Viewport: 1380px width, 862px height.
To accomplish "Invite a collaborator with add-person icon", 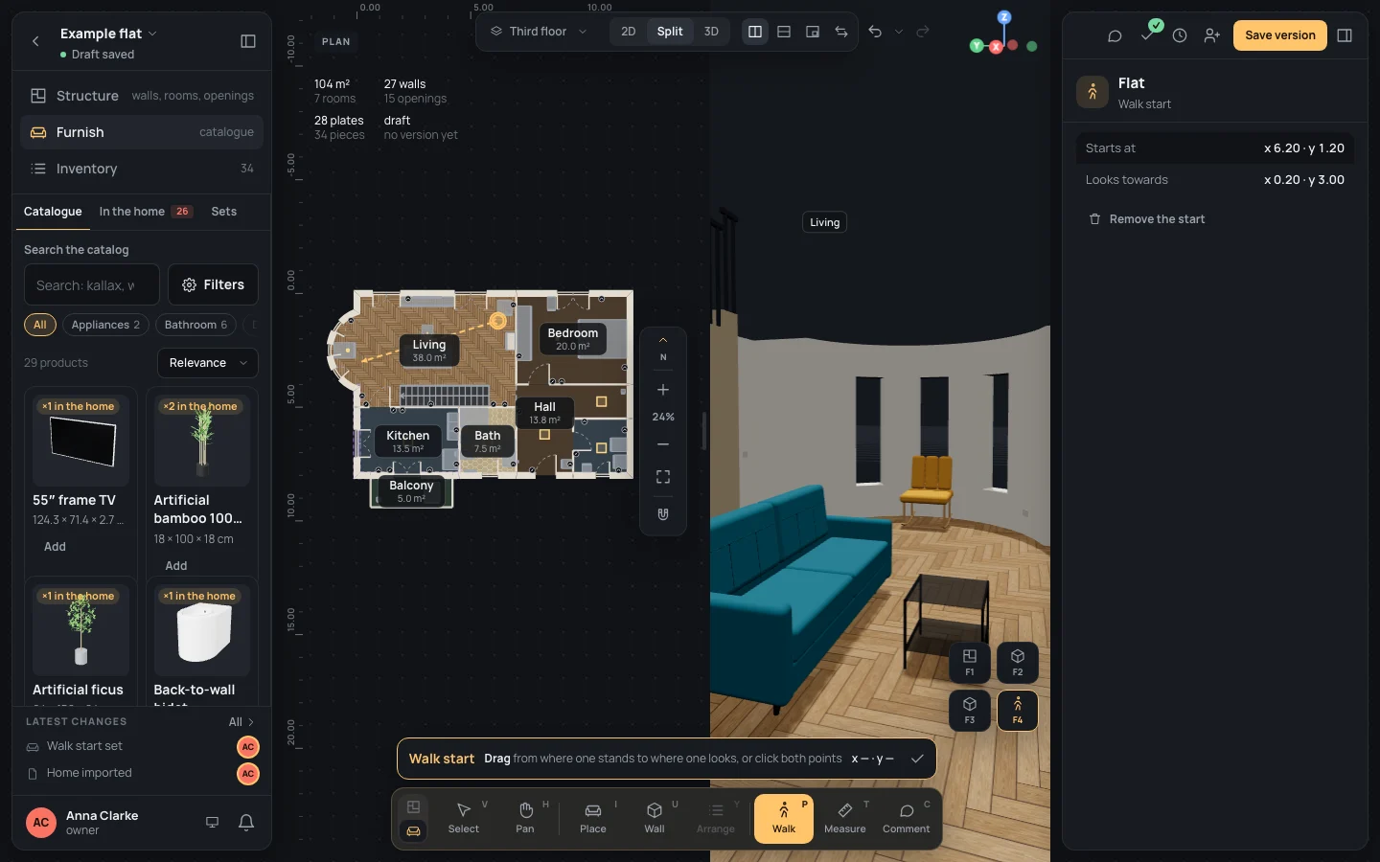I will [x=1212, y=35].
